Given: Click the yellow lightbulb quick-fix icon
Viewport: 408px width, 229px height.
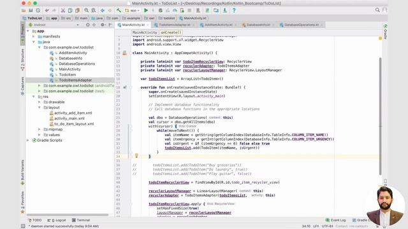Looking at the screenshot, I should [136, 156].
